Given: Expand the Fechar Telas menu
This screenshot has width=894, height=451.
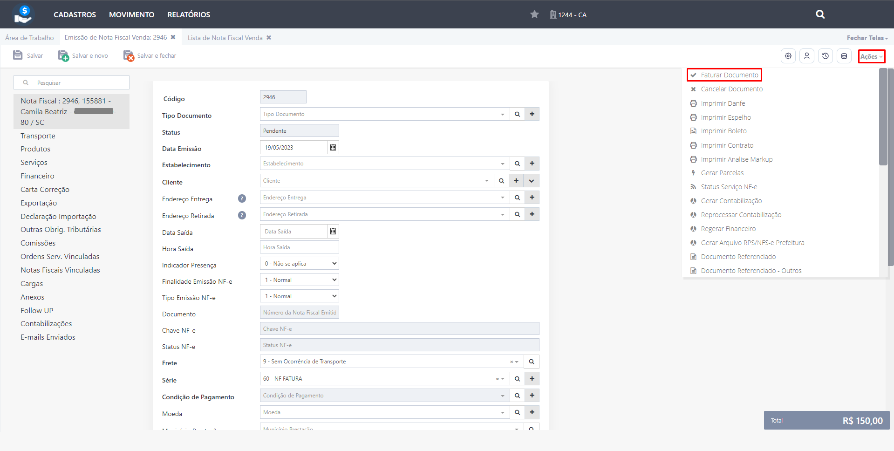Looking at the screenshot, I should [867, 38].
